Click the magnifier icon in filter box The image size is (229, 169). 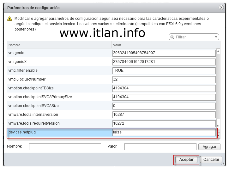coord(172,37)
